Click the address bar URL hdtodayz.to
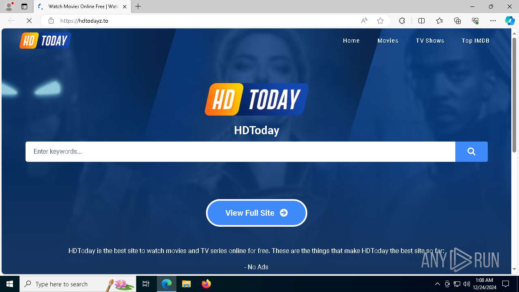Image resolution: width=519 pixels, height=292 pixels. coord(84,21)
